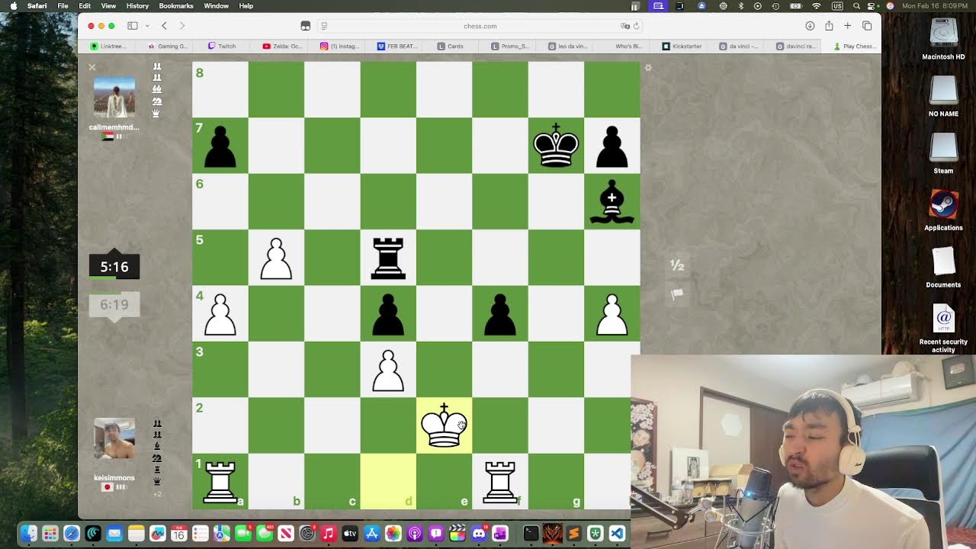Click the black pawn on a7
The width and height of the screenshot is (976, 549).
click(x=220, y=146)
